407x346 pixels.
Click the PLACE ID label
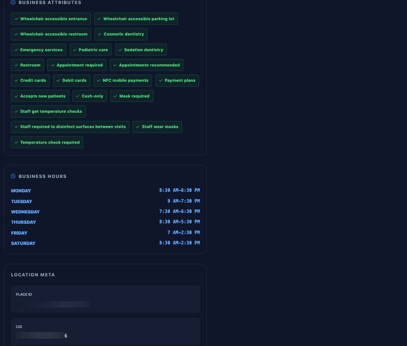point(24,294)
